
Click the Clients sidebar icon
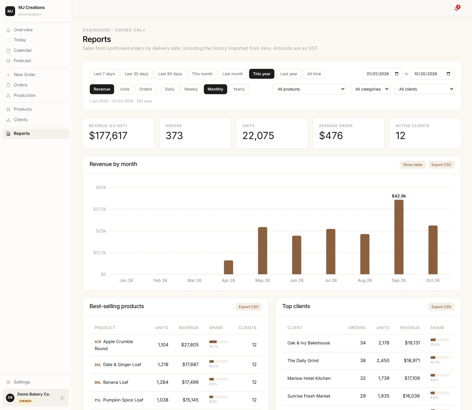click(x=8, y=120)
